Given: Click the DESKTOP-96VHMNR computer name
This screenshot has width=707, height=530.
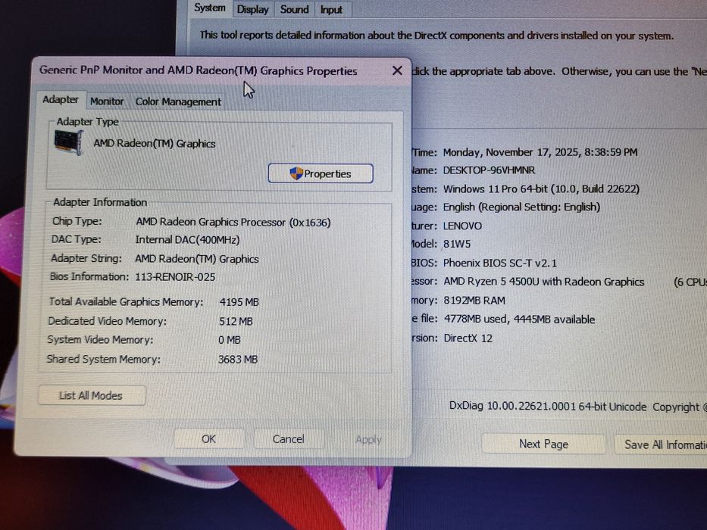Looking at the screenshot, I should point(490,170).
